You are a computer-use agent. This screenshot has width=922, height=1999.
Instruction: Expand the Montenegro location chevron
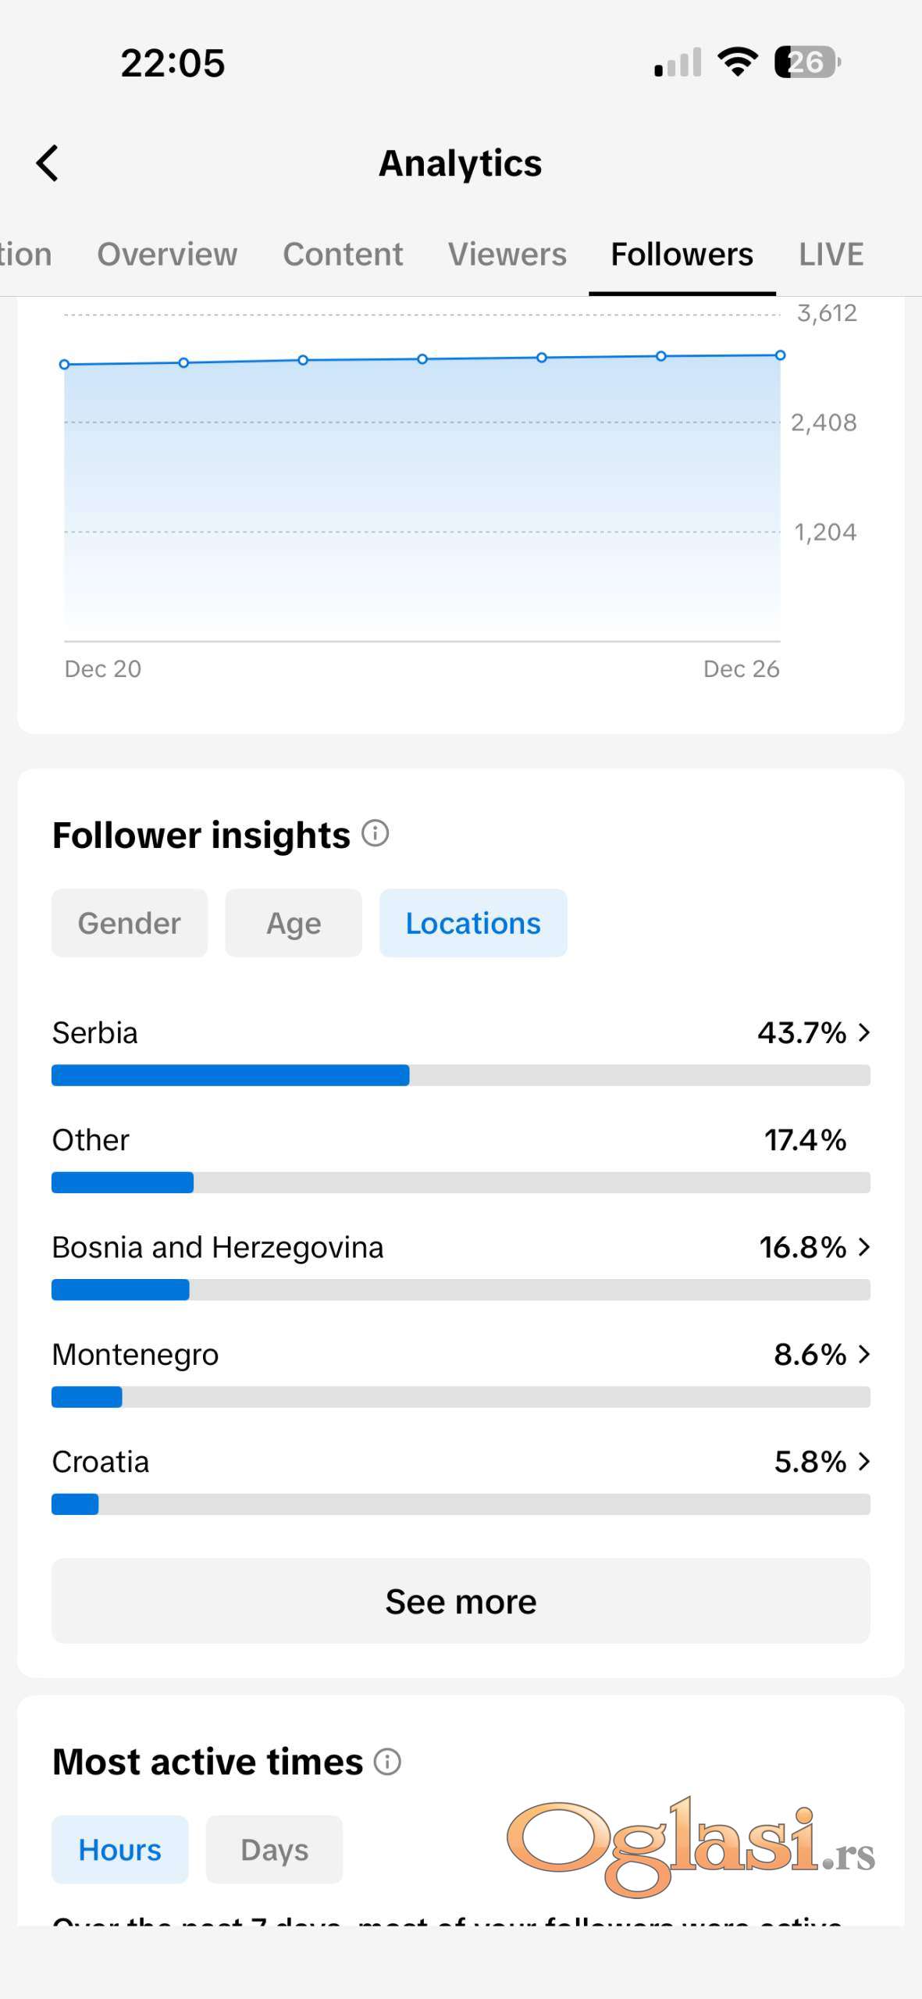coord(863,1354)
